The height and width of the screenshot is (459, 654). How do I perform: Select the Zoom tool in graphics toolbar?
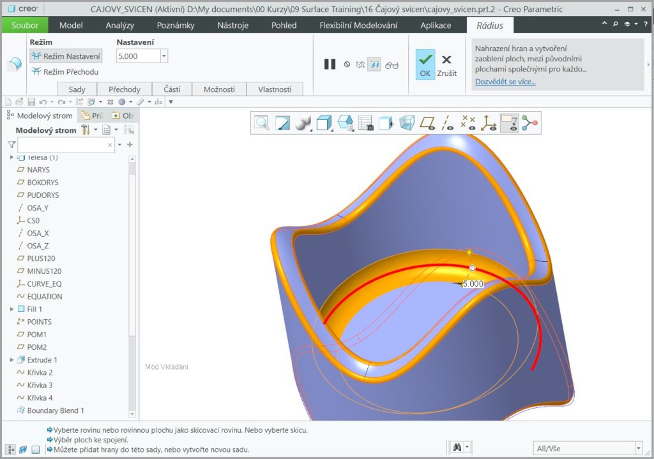(x=260, y=123)
